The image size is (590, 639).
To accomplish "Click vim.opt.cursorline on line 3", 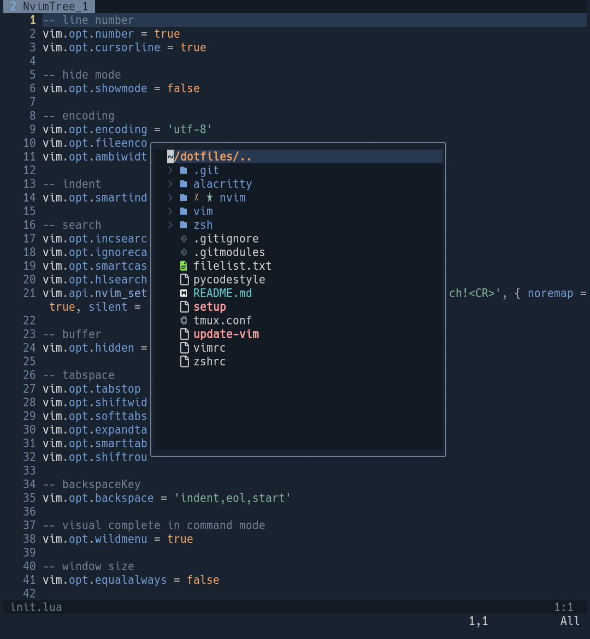I will [102, 48].
